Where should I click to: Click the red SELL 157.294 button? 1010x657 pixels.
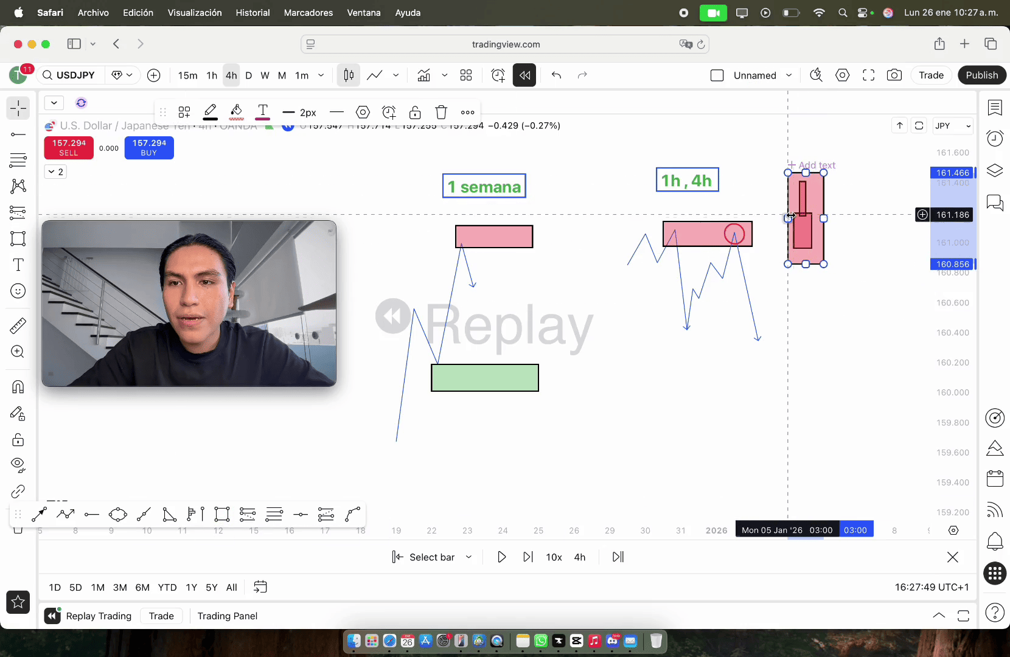point(69,147)
